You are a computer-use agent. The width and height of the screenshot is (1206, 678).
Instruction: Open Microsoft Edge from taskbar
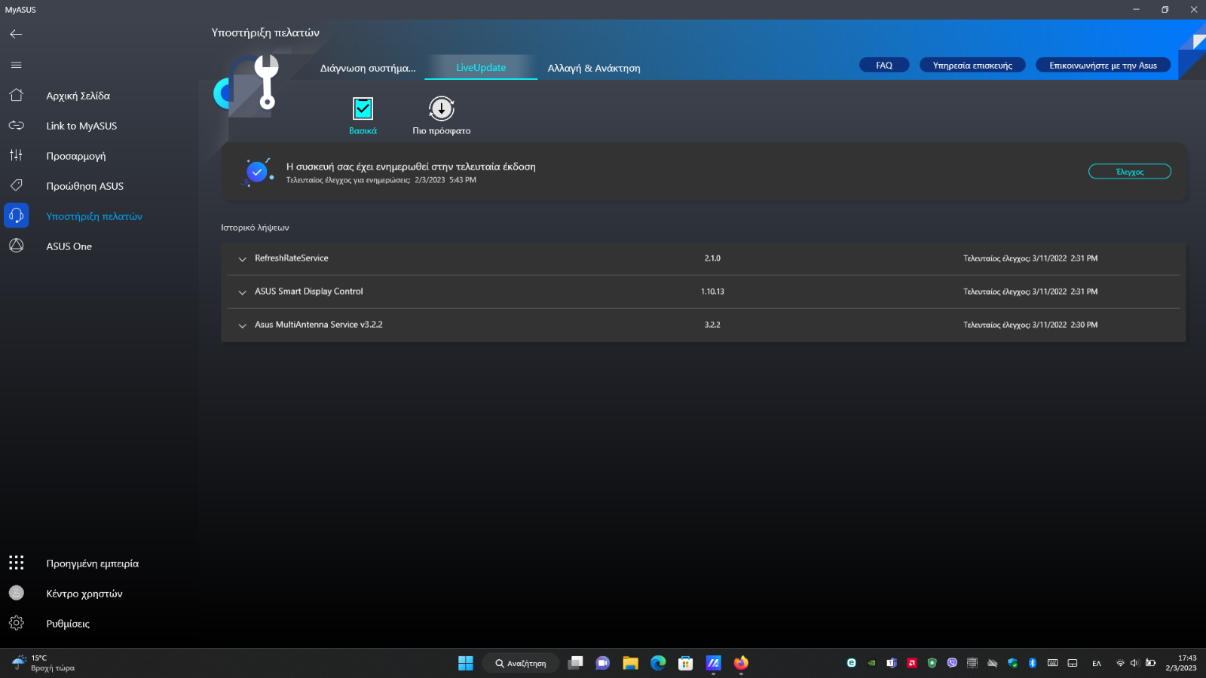pos(658,663)
